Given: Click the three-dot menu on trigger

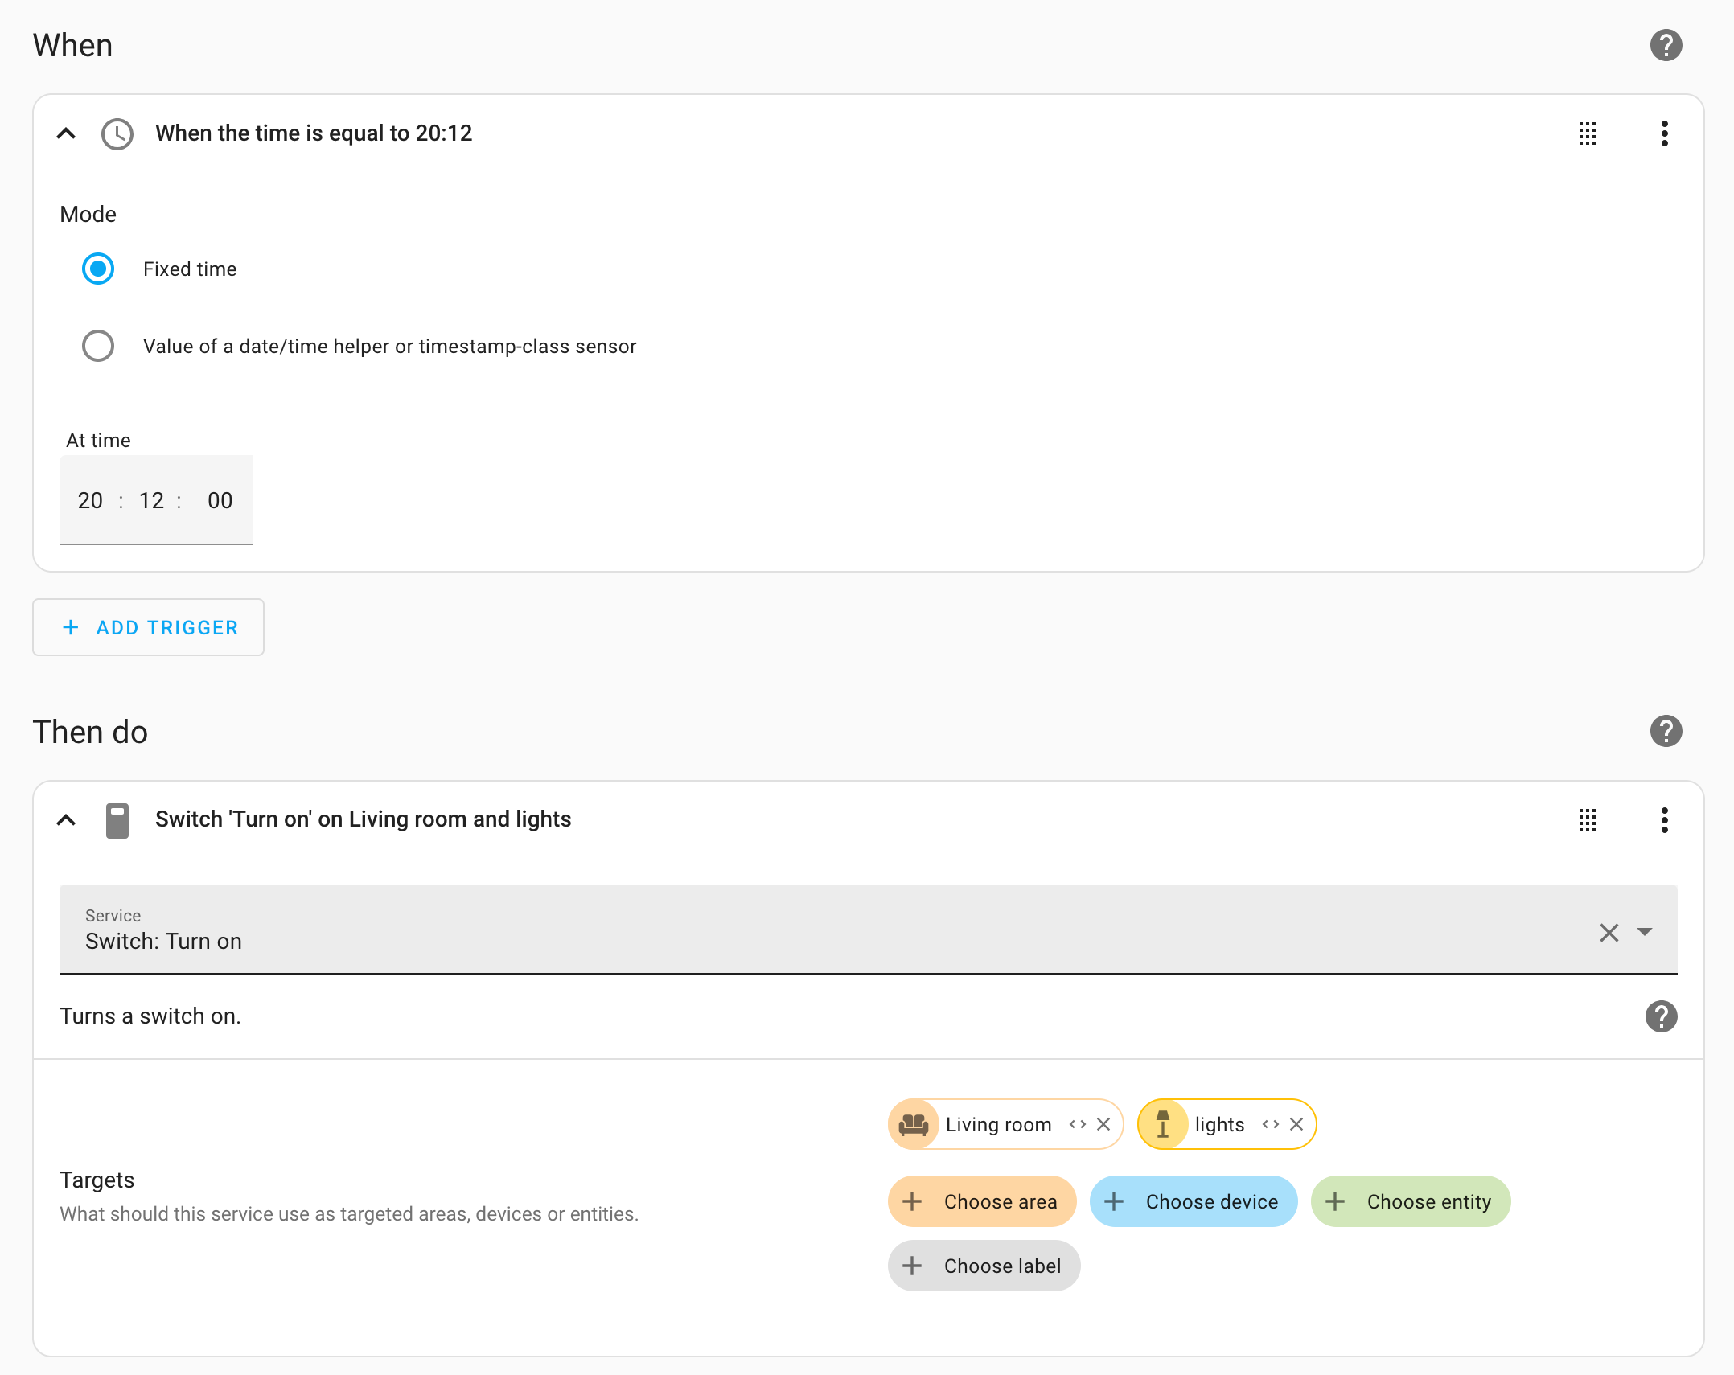Looking at the screenshot, I should coord(1663,133).
